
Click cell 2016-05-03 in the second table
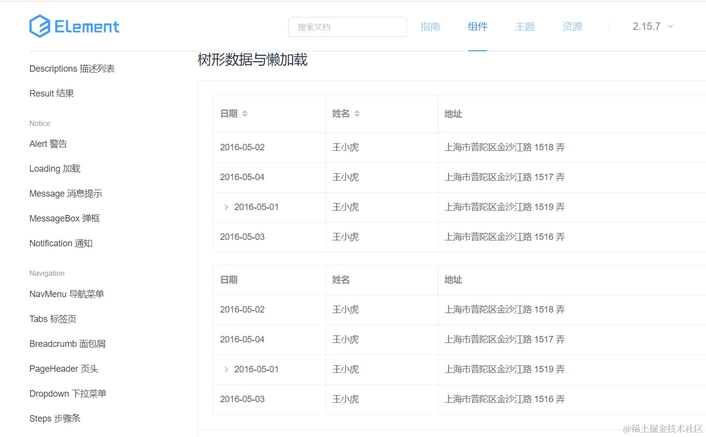(x=242, y=399)
